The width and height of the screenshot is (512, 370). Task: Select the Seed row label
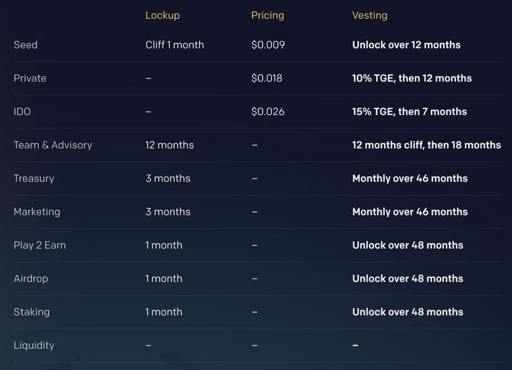(26, 45)
